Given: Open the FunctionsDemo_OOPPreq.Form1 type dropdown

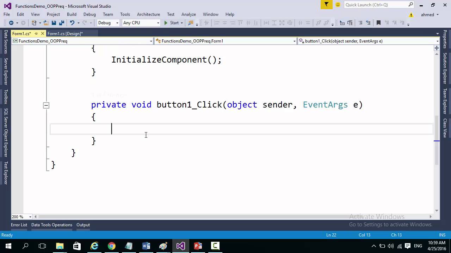Looking at the screenshot, I should [225, 41].
